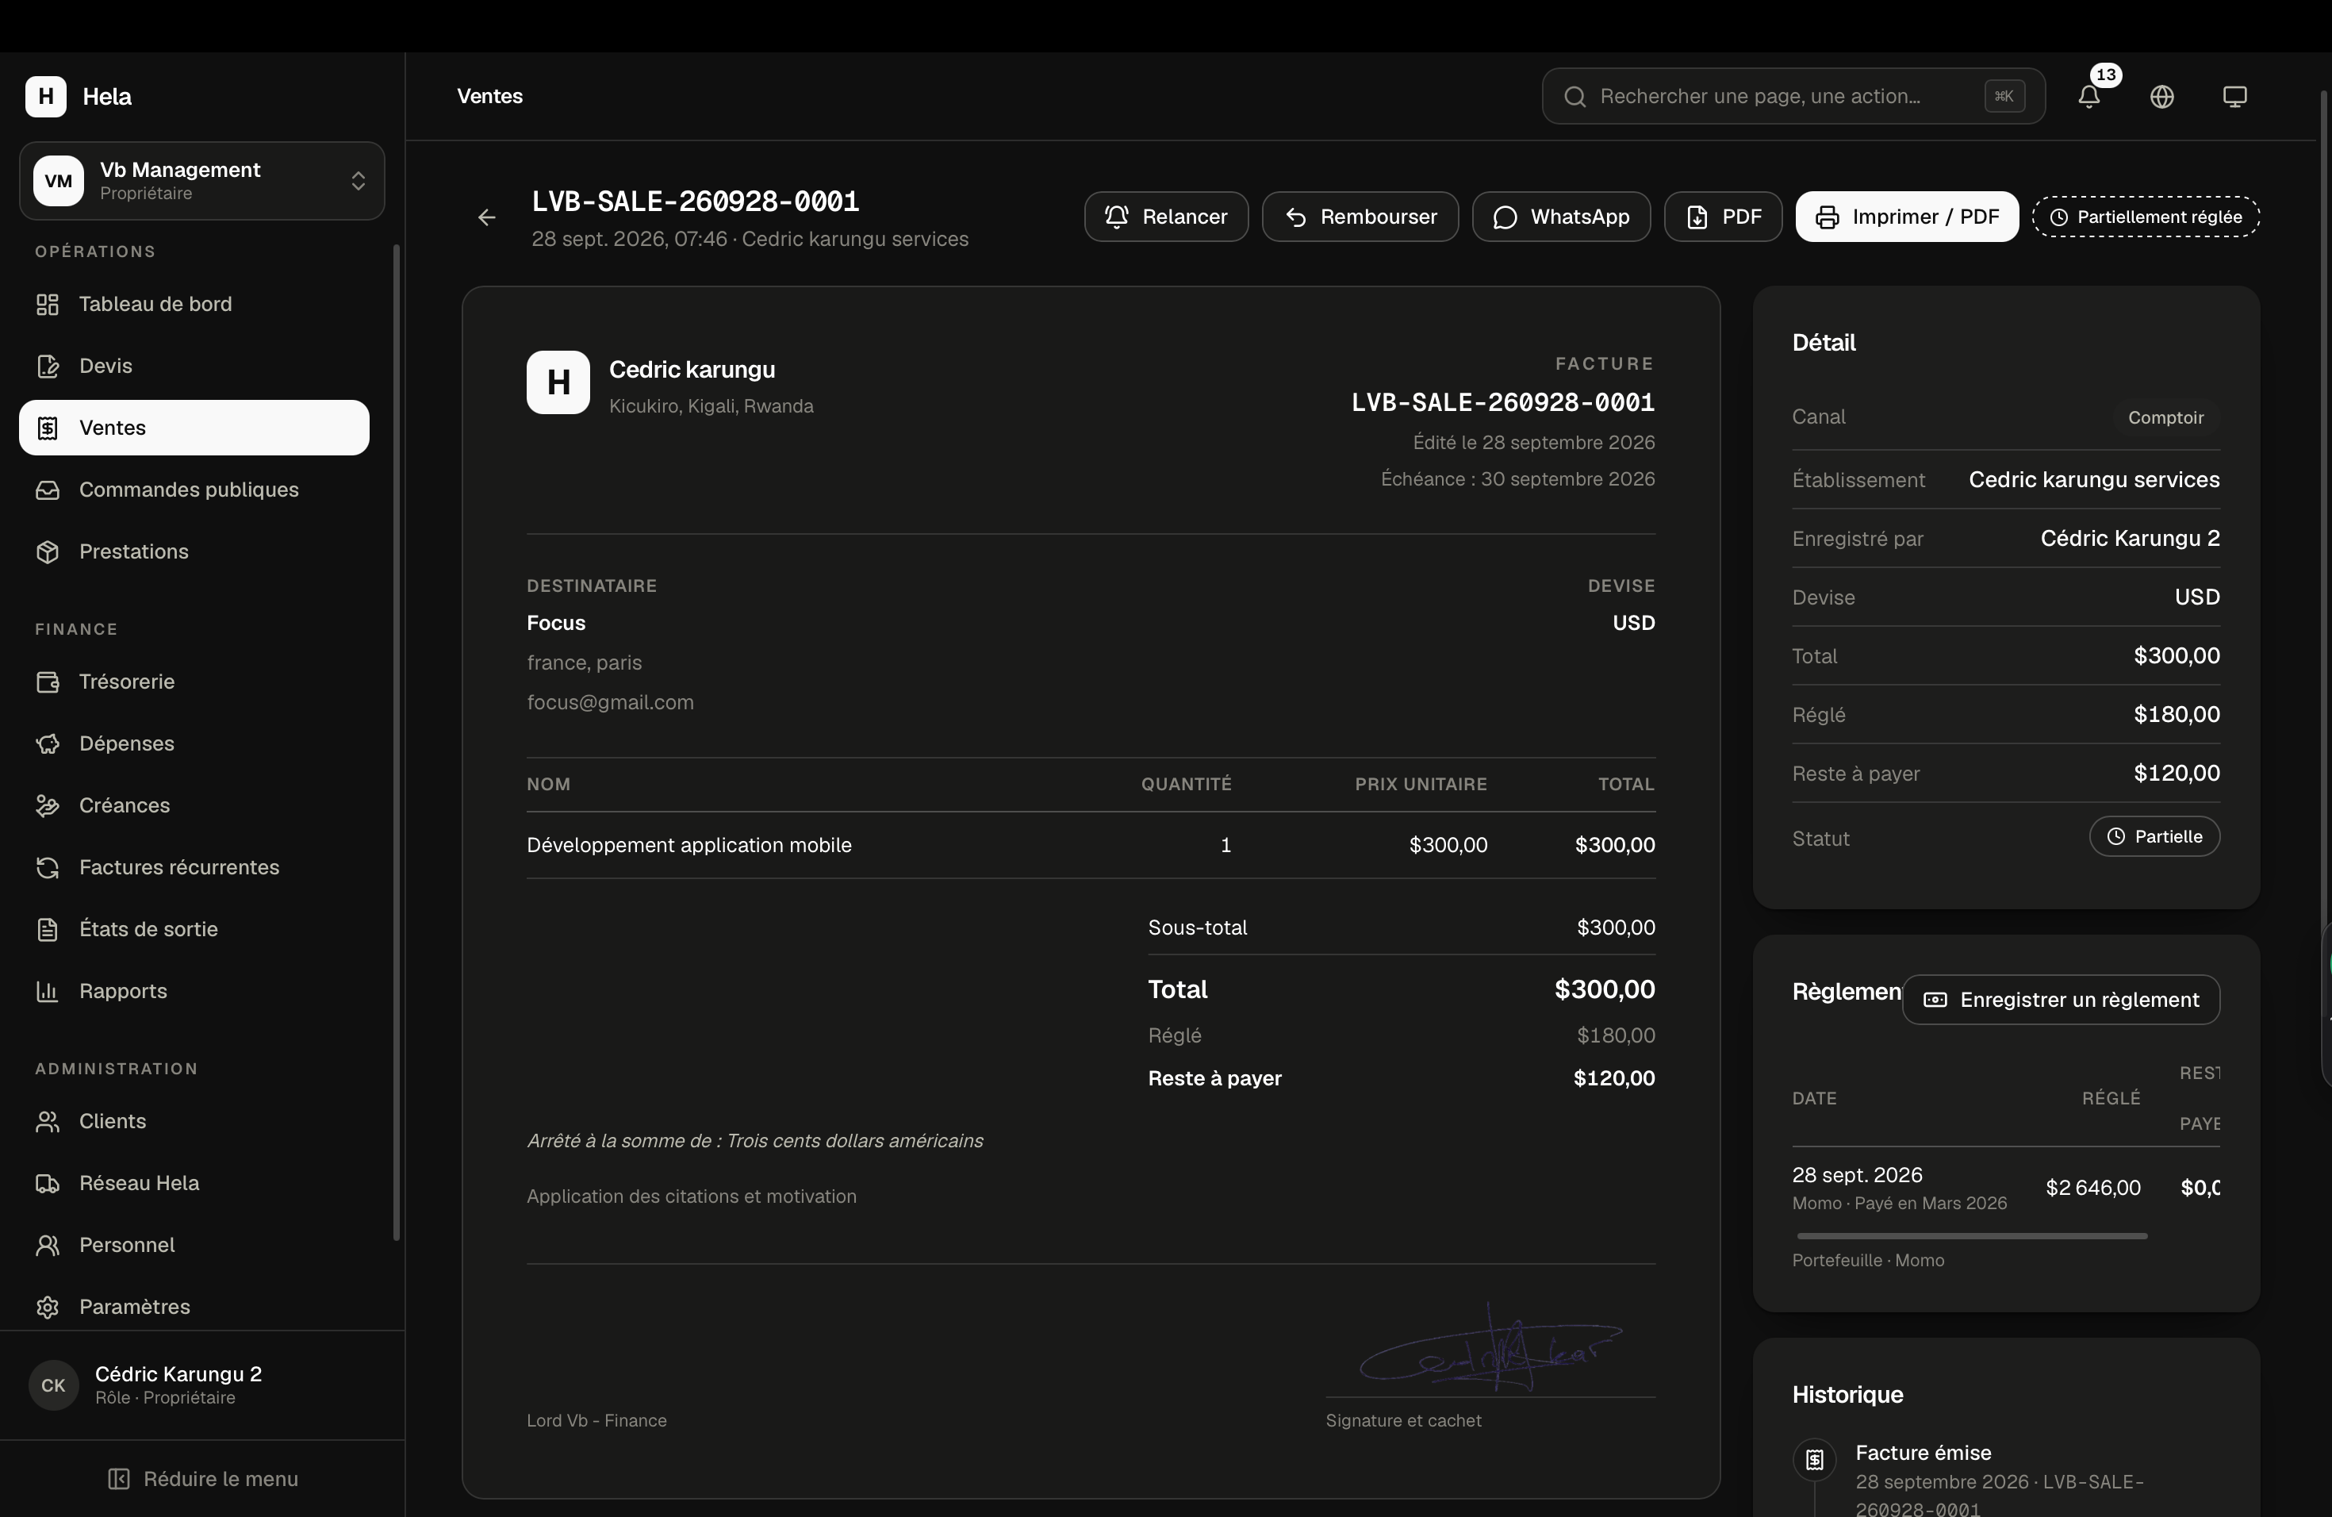The image size is (2332, 1517).
Task: Click the Hela logo icon
Action: (x=46, y=96)
